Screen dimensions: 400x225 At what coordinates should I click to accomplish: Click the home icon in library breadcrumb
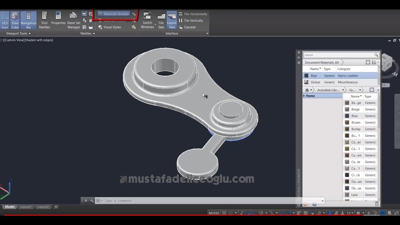pyautogui.click(x=307, y=90)
